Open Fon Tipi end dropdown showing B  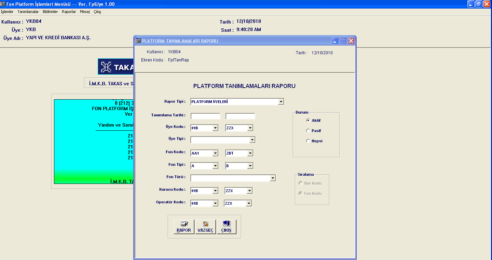(x=250, y=166)
